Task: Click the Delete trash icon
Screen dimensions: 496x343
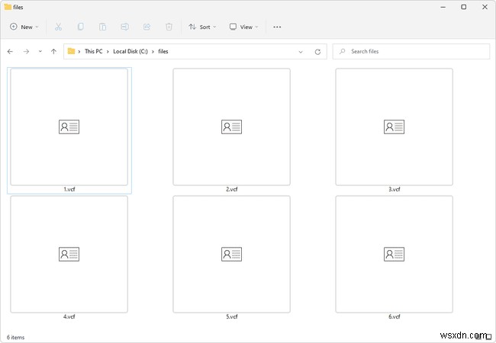Action: pos(169,27)
